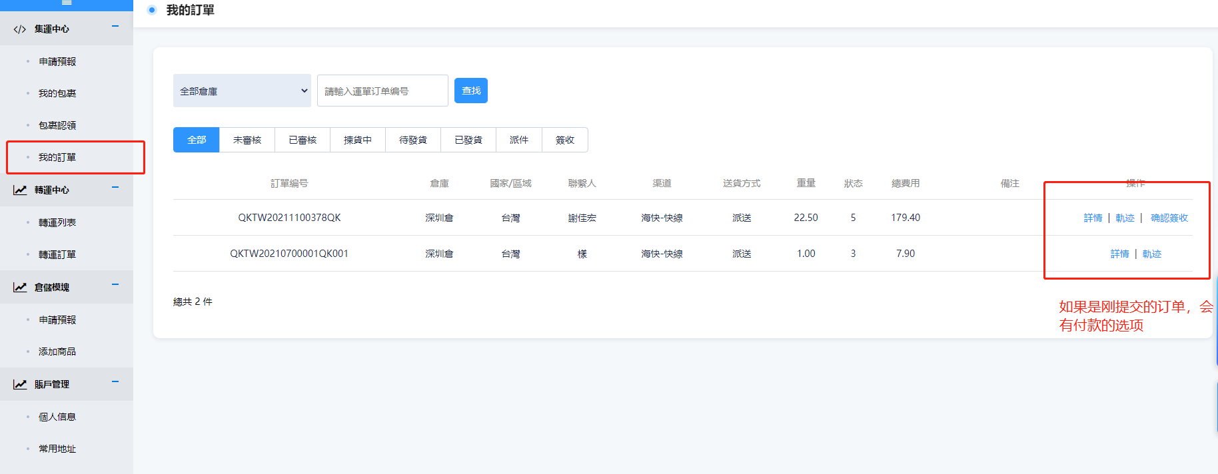The width and height of the screenshot is (1218, 474).
Task: Open 我的包裹 in the sidebar
Action: click(57, 94)
